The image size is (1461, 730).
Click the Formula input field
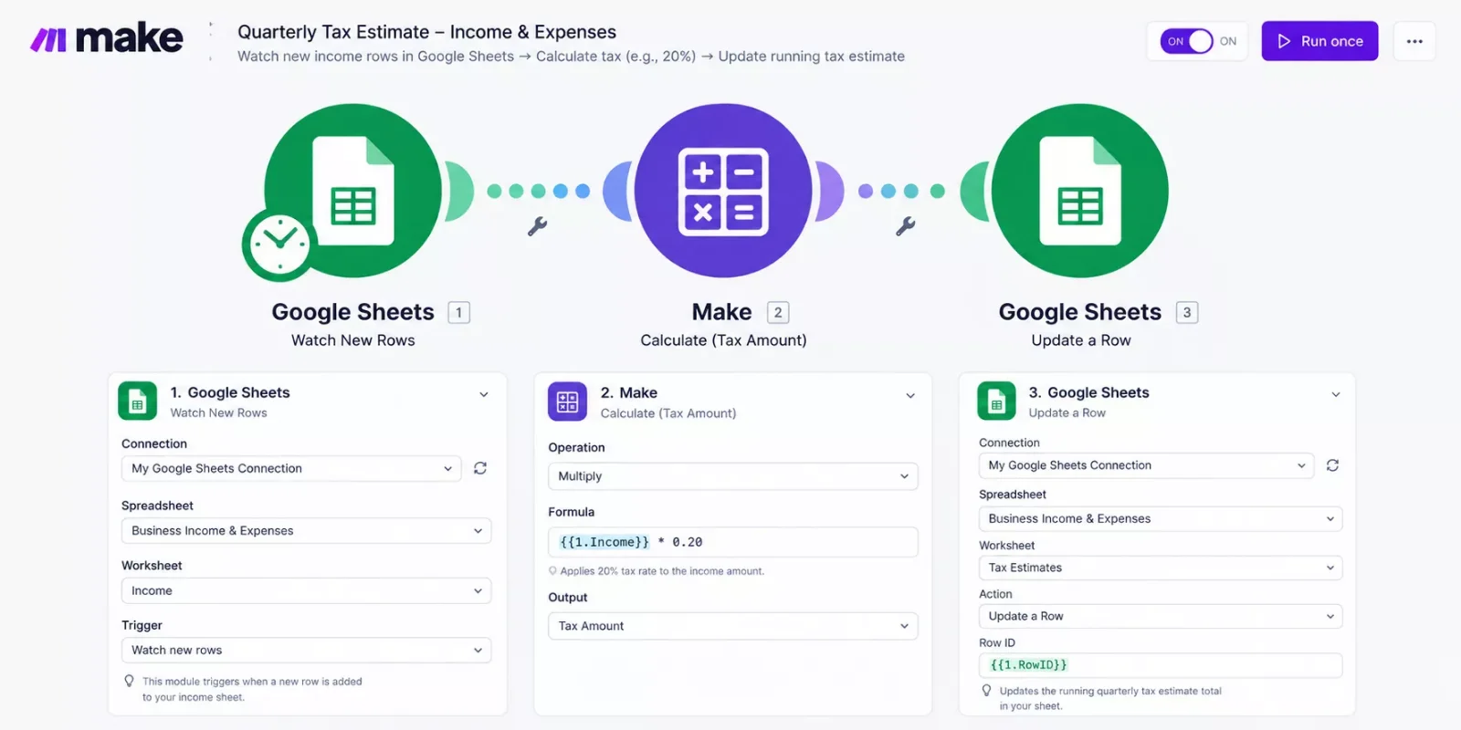(x=733, y=542)
